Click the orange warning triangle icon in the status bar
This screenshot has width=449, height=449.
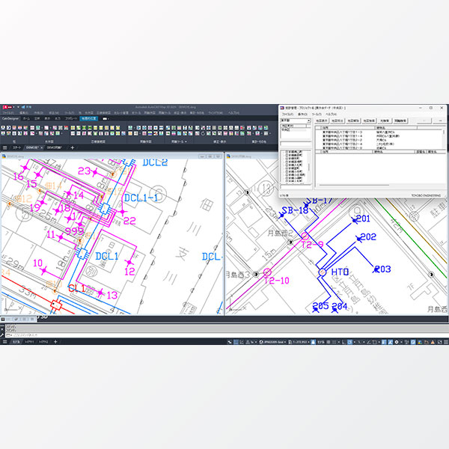click(433, 342)
